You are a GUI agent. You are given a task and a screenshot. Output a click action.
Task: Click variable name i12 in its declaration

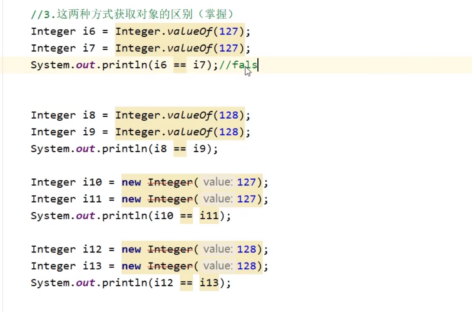click(x=93, y=249)
